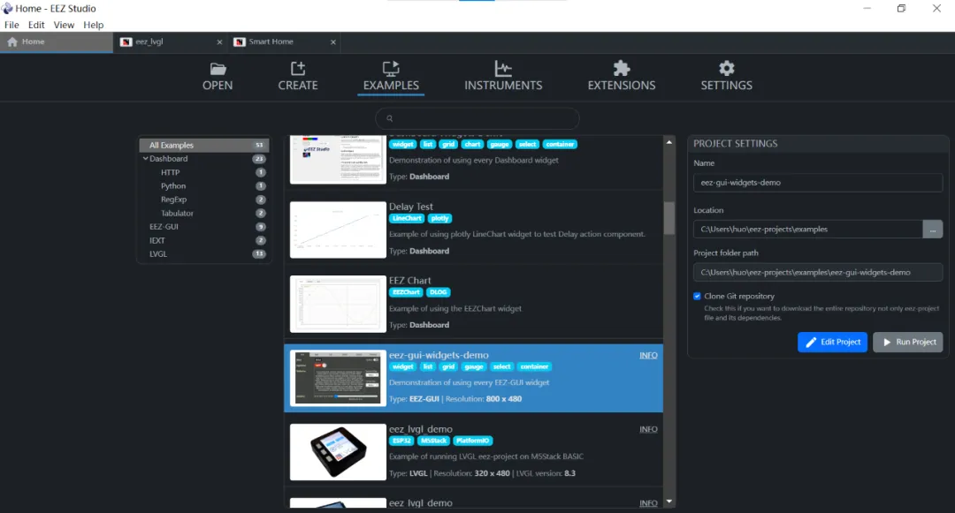Click the EEZChart tag
955x513 pixels.
coord(406,292)
